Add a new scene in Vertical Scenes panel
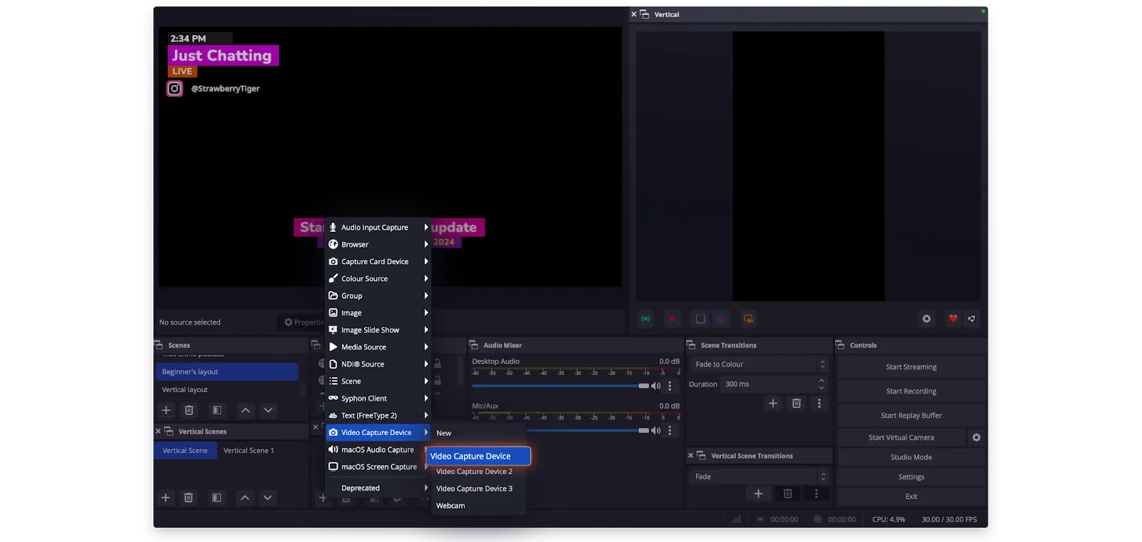This screenshot has height=542, width=1142. pos(166,498)
